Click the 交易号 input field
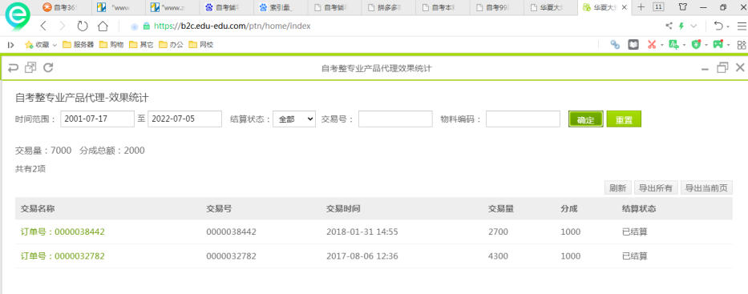The image size is (748, 294). tap(395, 119)
